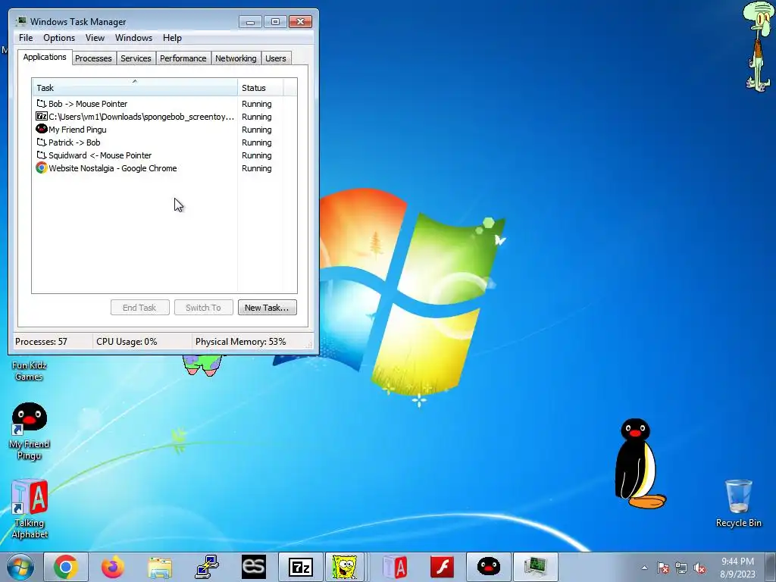This screenshot has width=776, height=582.
Task: Sort by the Task column header
Action: click(135, 88)
